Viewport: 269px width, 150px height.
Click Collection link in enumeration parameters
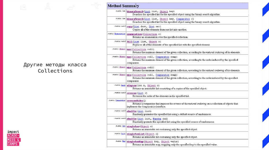[150, 34]
